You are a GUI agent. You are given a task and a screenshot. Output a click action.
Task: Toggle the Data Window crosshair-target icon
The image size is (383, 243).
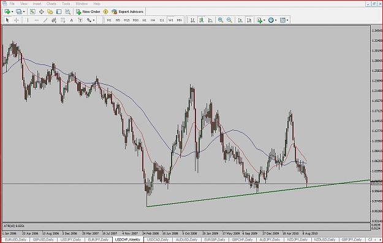[x=41, y=12]
